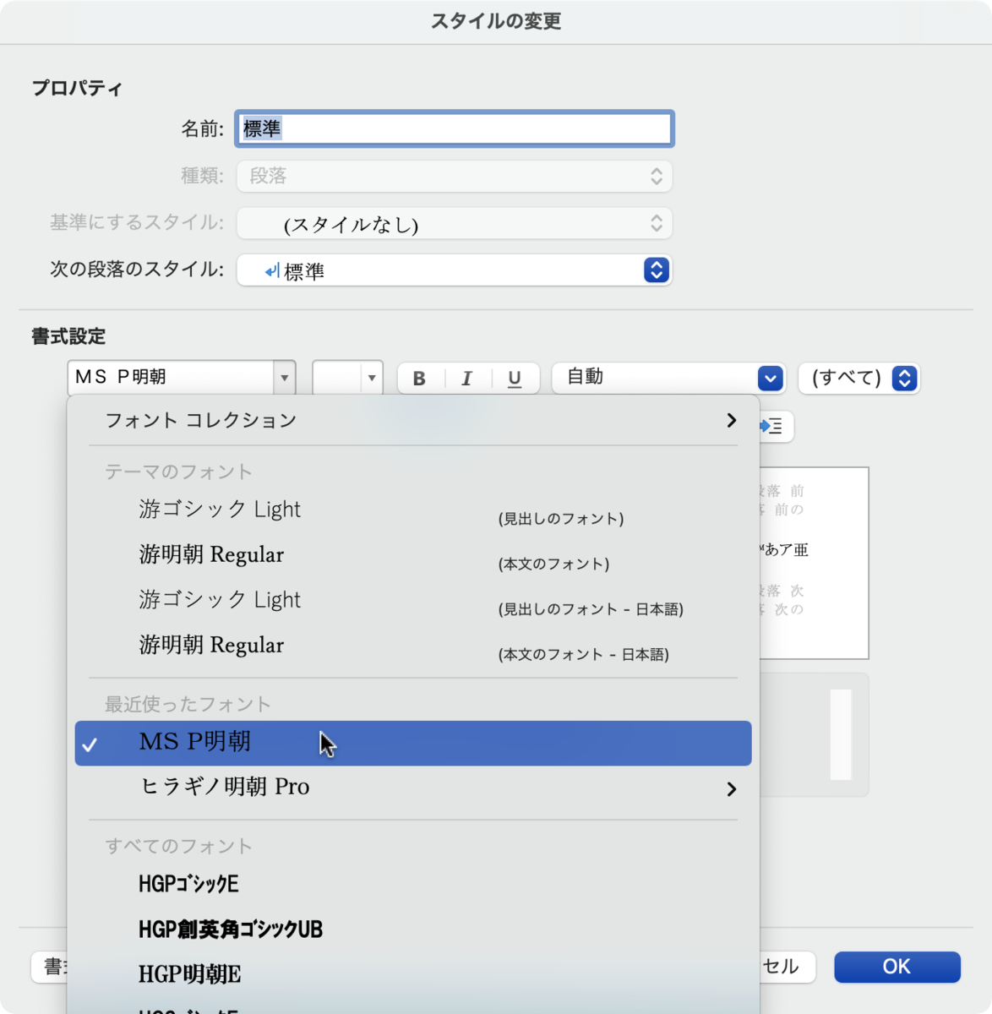Click the indent increase icon
This screenshot has width=992, height=1014.
click(x=771, y=426)
